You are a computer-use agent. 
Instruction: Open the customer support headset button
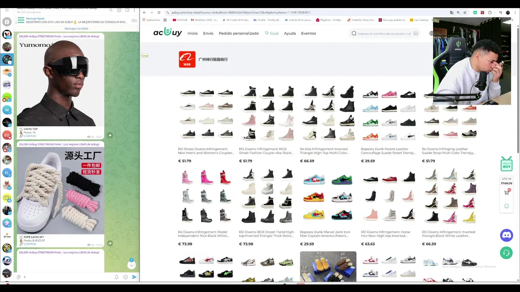coord(507,253)
